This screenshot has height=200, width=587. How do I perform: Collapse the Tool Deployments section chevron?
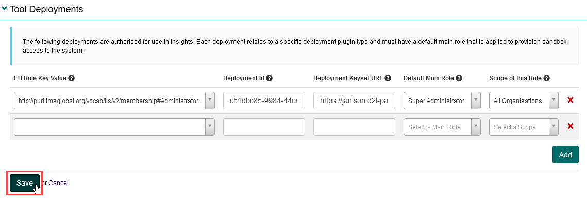tap(5, 9)
